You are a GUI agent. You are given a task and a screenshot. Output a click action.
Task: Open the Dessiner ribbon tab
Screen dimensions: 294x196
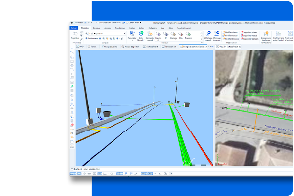[97, 28]
